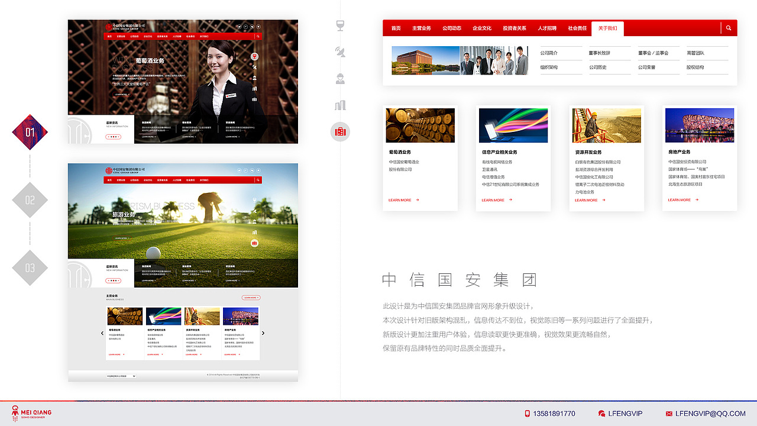The width and height of the screenshot is (757, 426).
Task: Click 股权结构 submenu link
Action: tap(695, 67)
